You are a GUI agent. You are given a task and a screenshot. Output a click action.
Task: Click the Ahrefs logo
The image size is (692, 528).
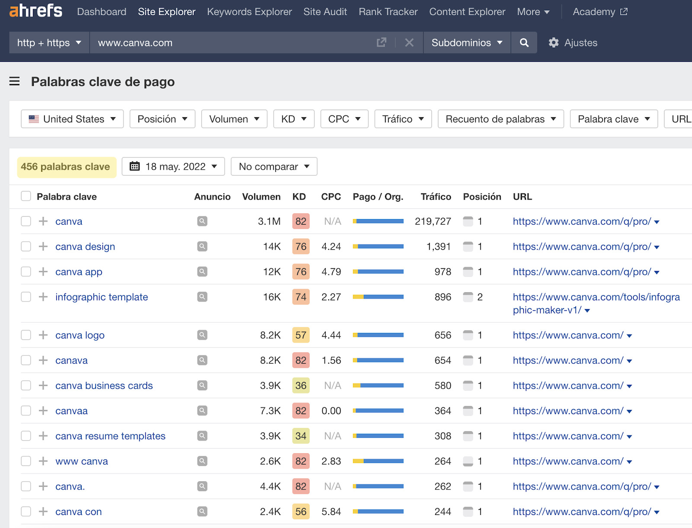pyautogui.click(x=36, y=11)
